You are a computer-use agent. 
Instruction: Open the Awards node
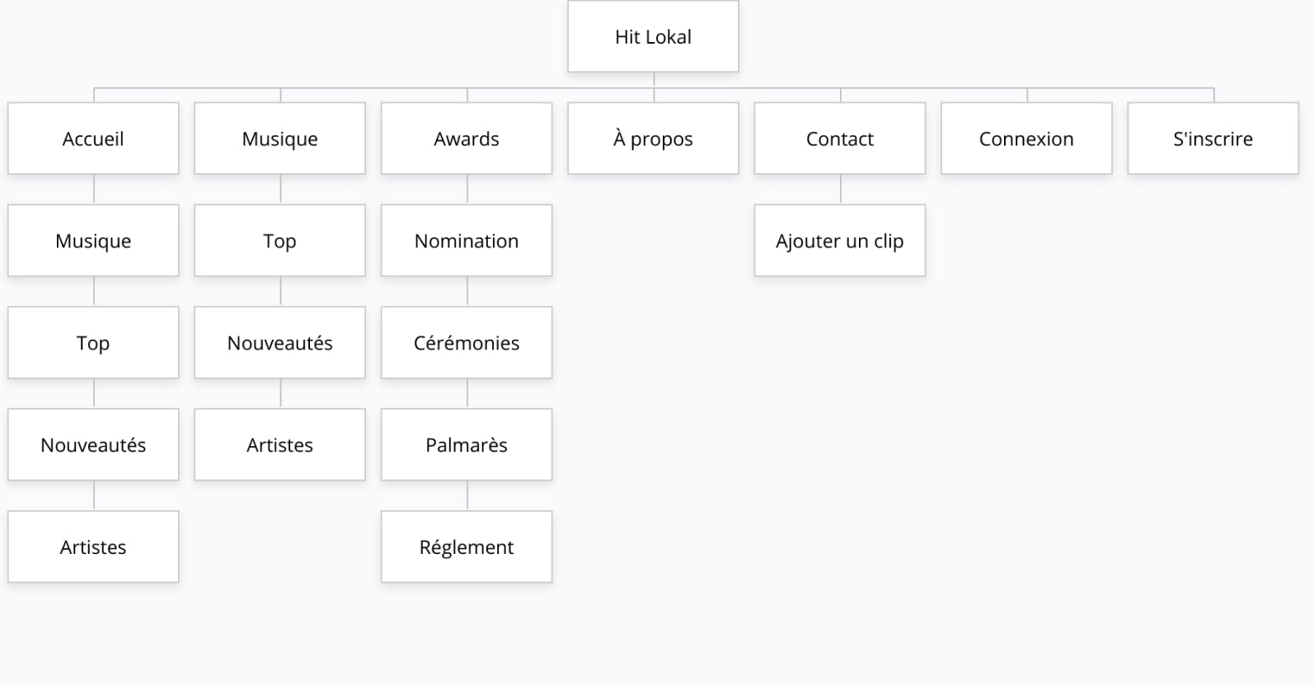pyautogui.click(x=467, y=138)
